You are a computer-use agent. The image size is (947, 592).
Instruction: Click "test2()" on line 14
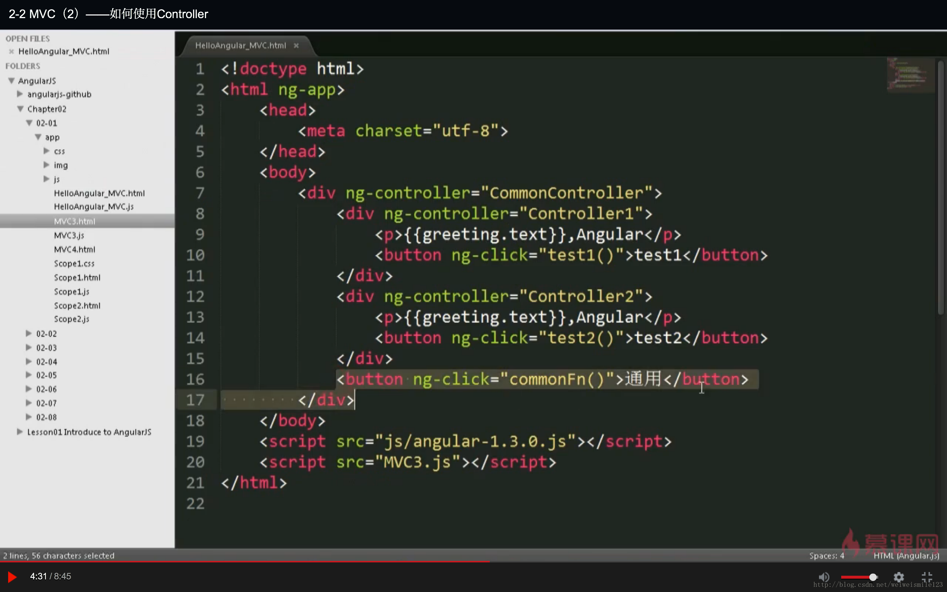point(580,338)
